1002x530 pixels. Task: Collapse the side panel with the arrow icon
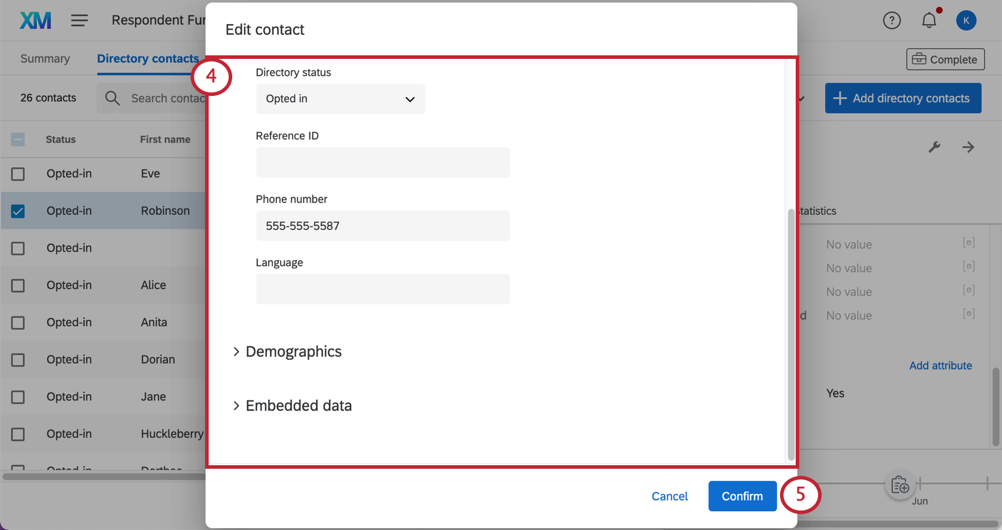click(968, 147)
